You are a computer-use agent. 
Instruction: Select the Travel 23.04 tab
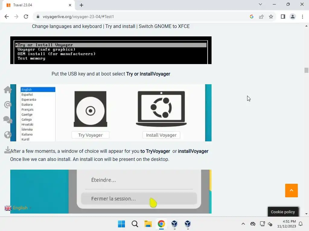(38, 5)
